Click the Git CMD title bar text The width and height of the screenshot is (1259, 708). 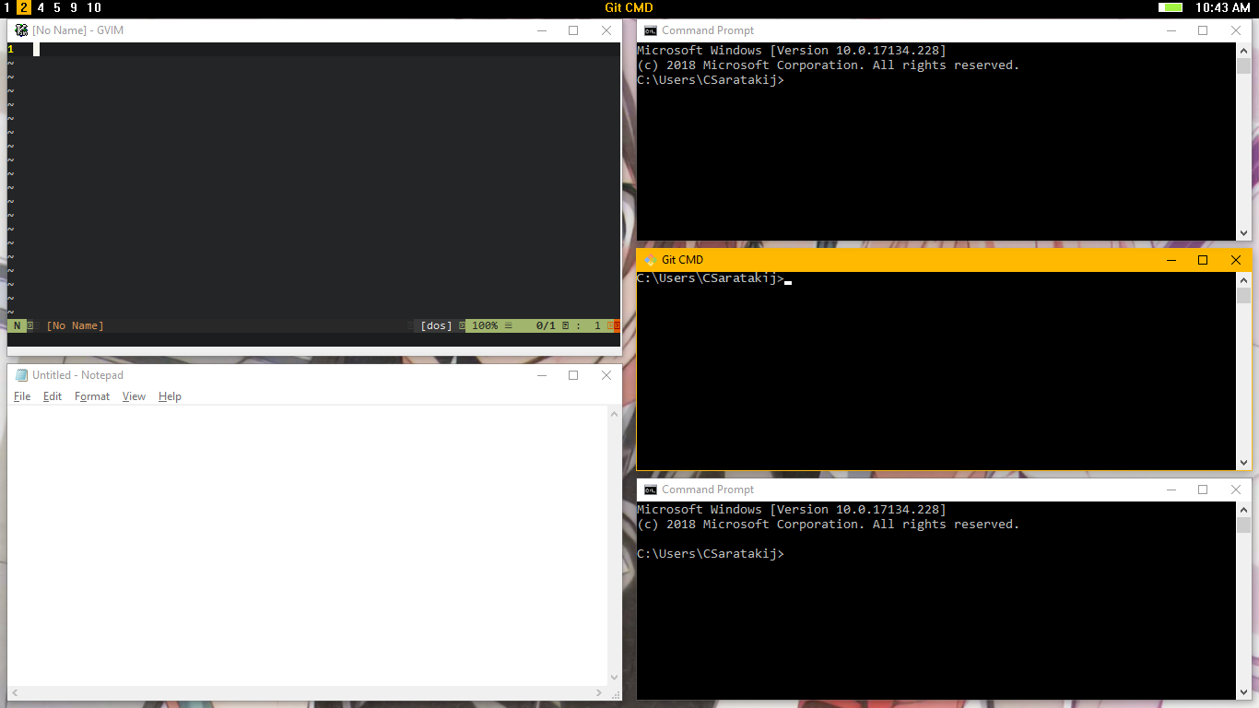coord(682,260)
